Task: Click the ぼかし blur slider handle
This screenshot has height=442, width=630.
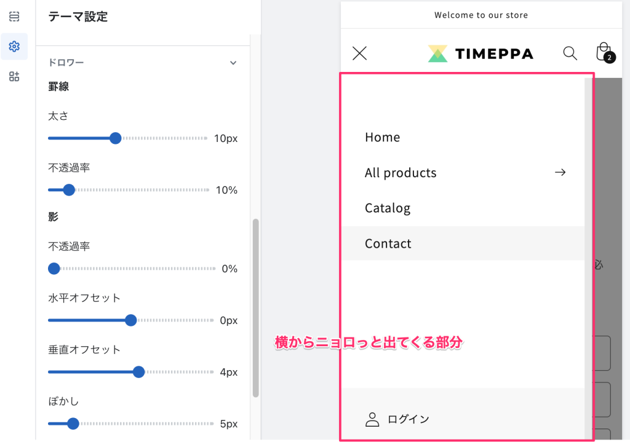Action: [73, 424]
